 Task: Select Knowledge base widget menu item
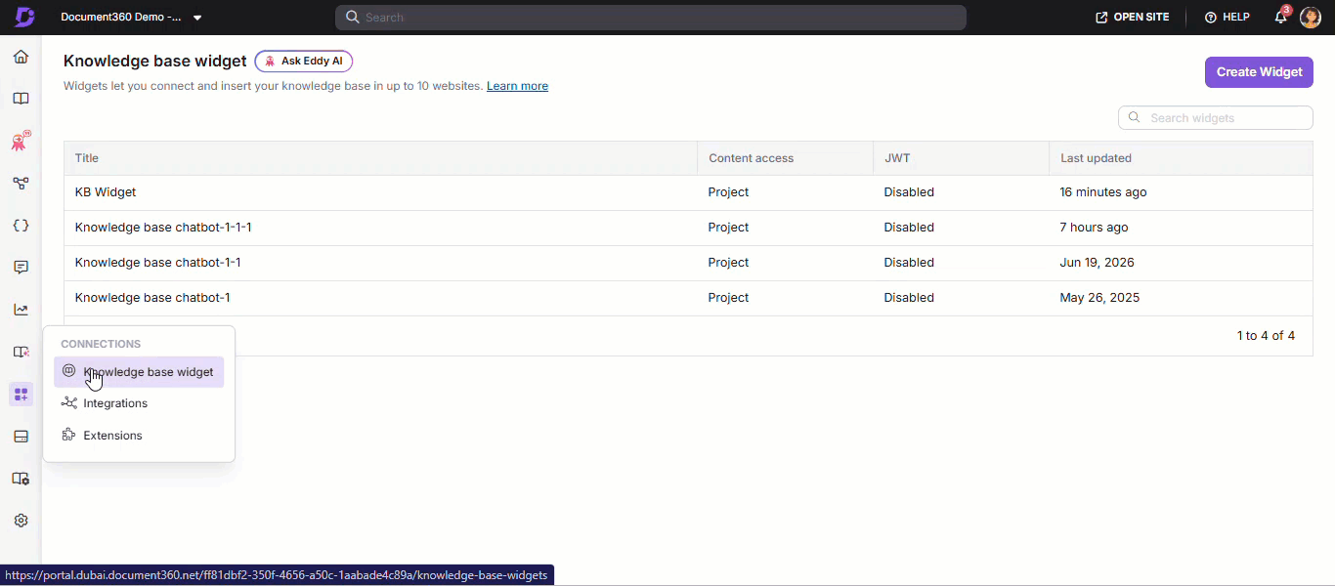139,371
